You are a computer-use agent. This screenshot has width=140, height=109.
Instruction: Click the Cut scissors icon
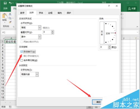click(10, 14)
